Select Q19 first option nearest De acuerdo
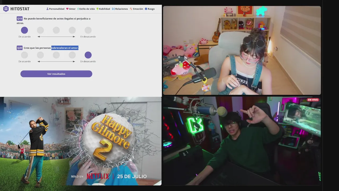 point(24,30)
